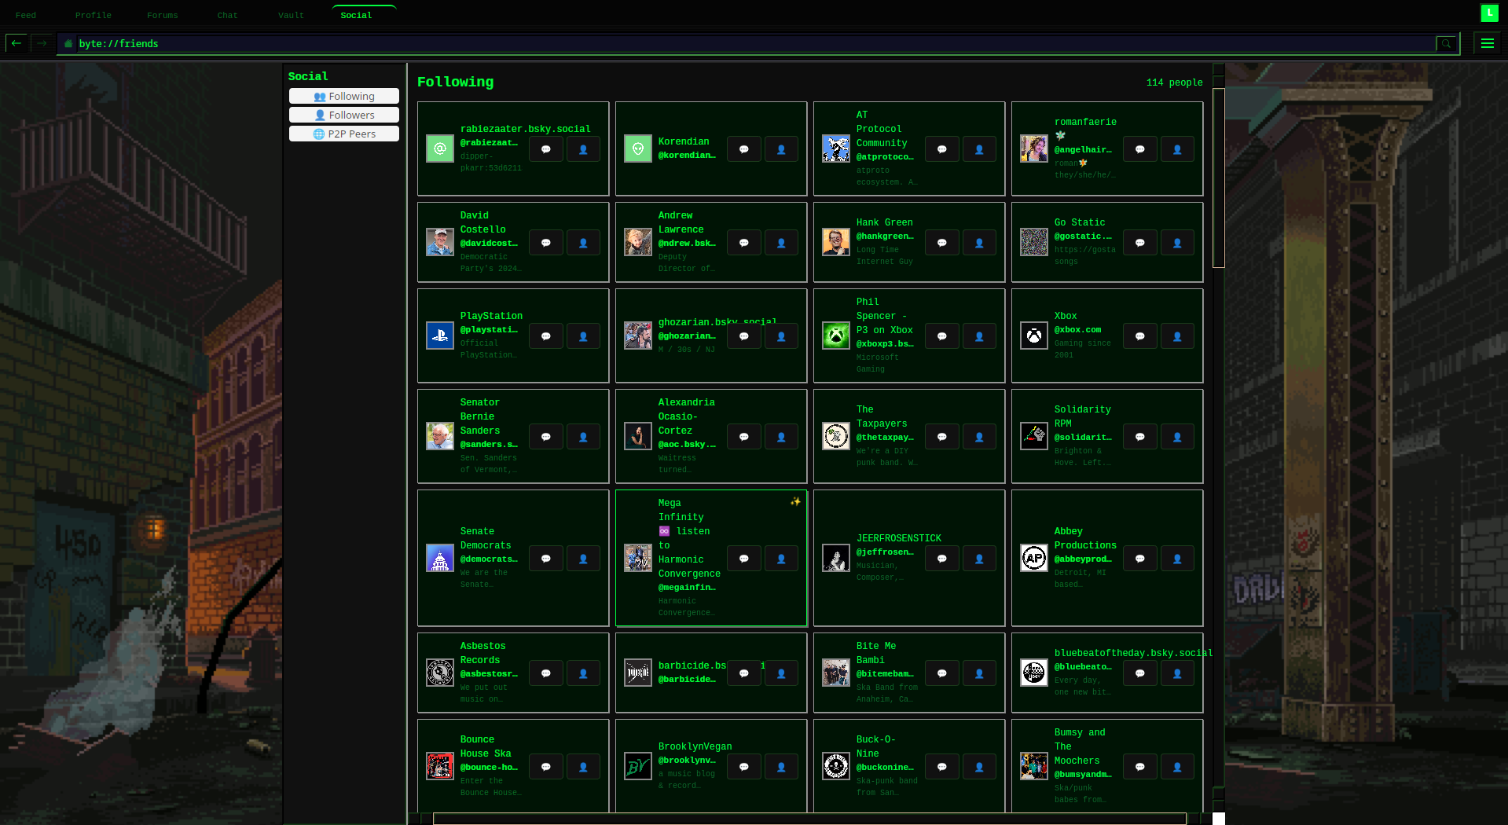Toggle following on Go Static
1508x825 pixels.
coord(1177,242)
